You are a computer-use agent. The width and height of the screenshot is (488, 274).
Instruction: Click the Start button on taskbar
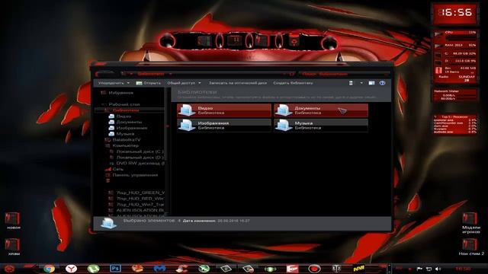pyautogui.click(x=9, y=269)
